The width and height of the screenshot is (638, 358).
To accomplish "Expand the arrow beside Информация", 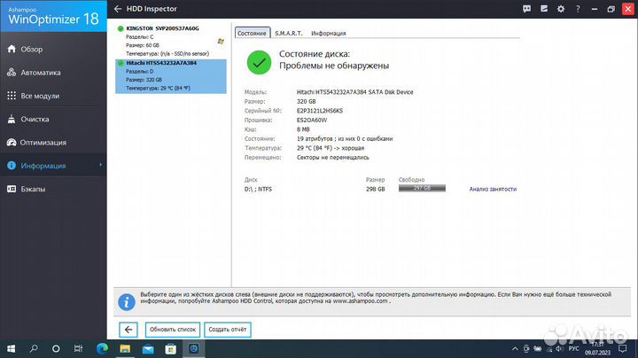I will click(x=100, y=165).
